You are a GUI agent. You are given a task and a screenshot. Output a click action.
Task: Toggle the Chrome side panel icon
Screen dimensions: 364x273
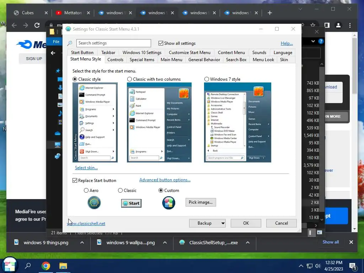(x=327, y=25)
